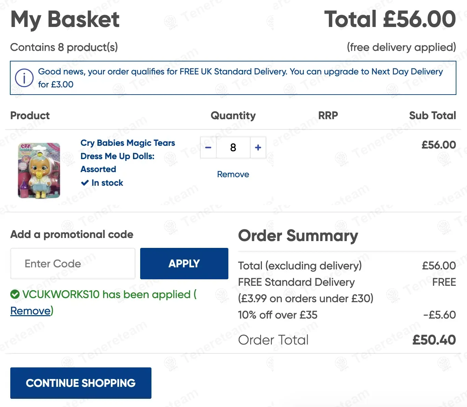The width and height of the screenshot is (467, 407).
Task: Increase quantity with the plus button
Action: tap(258, 148)
